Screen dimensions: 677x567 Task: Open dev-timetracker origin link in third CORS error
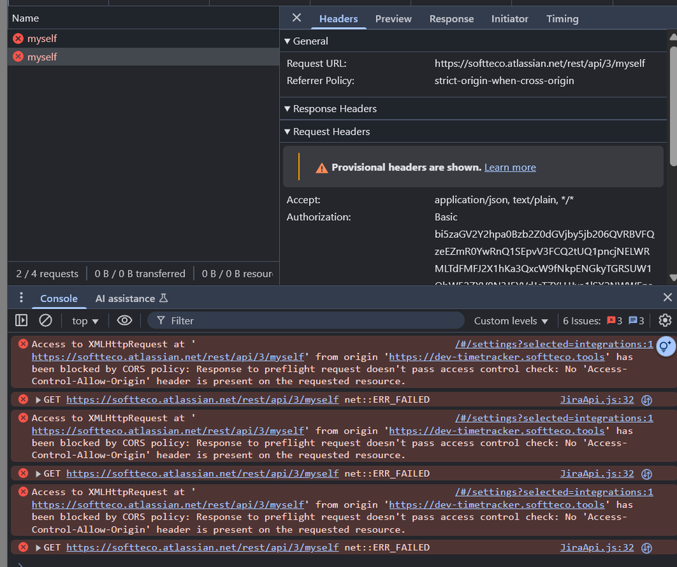(x=497, y=505)
